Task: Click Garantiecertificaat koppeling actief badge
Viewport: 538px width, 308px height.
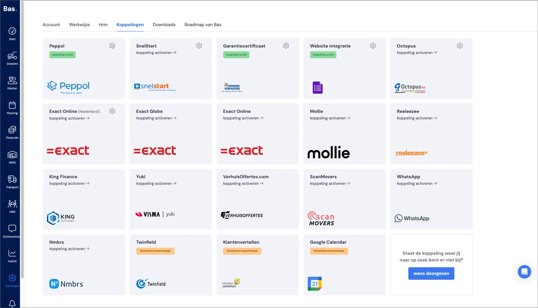Action: click(236, 55)
